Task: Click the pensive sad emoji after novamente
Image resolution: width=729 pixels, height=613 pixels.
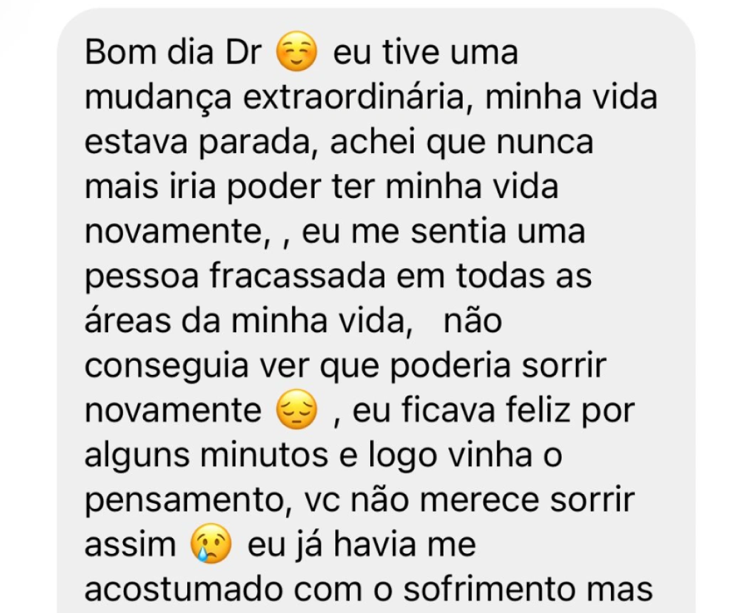Action: pyautogui.click(x=297, y=410)
